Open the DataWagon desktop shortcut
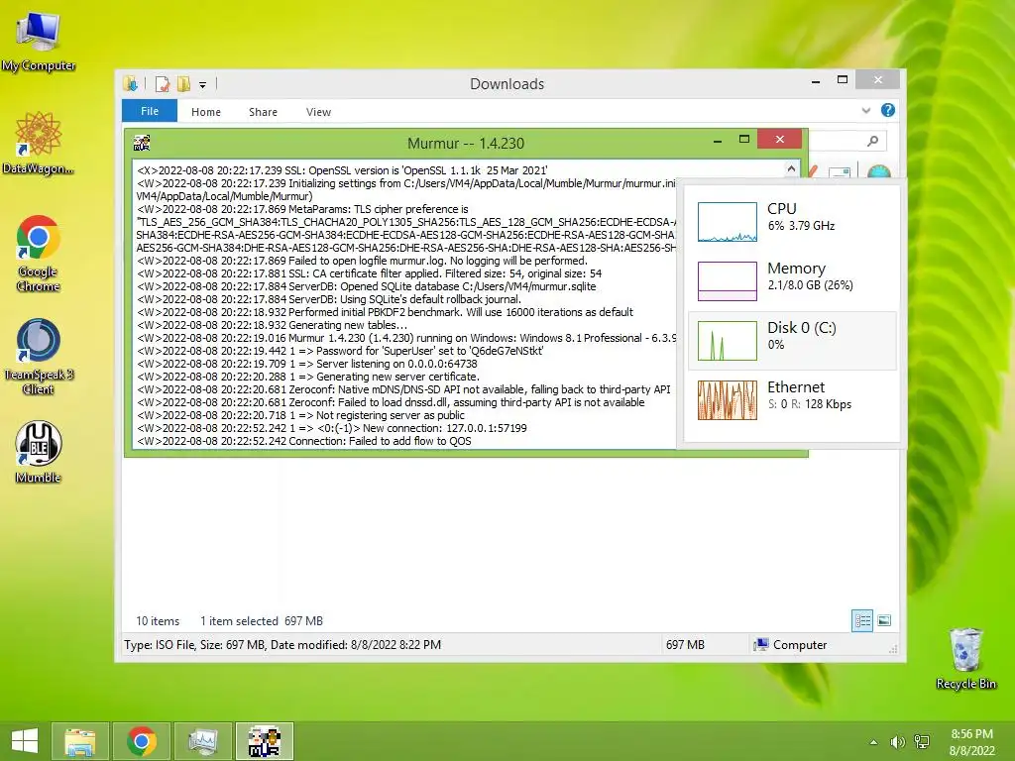Viewport: 1015px width, 761px height. pyautogui.click(x=39, y=143)
